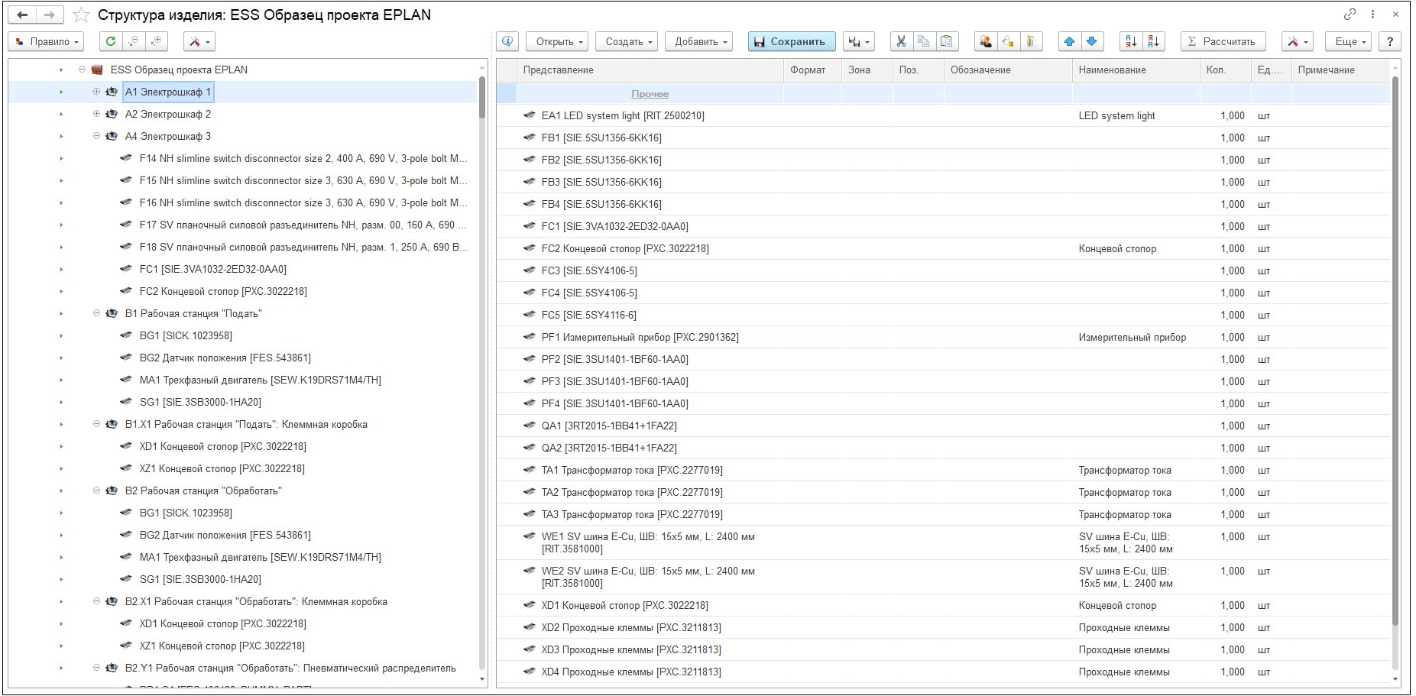Click the Кол. column header
Screen dimensions: 1416x696
point(1226,70)
